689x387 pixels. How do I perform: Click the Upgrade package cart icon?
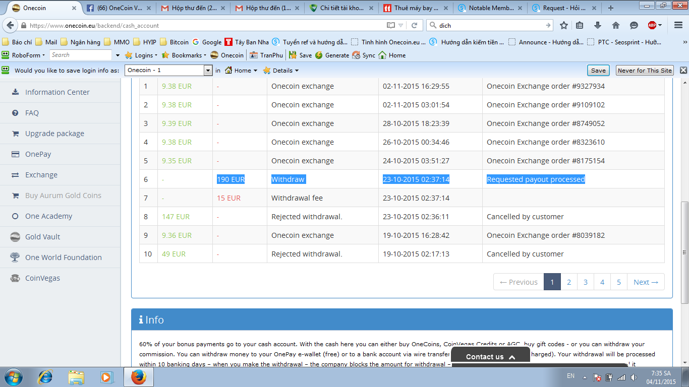pyautogui.click(x=15, y=134)
